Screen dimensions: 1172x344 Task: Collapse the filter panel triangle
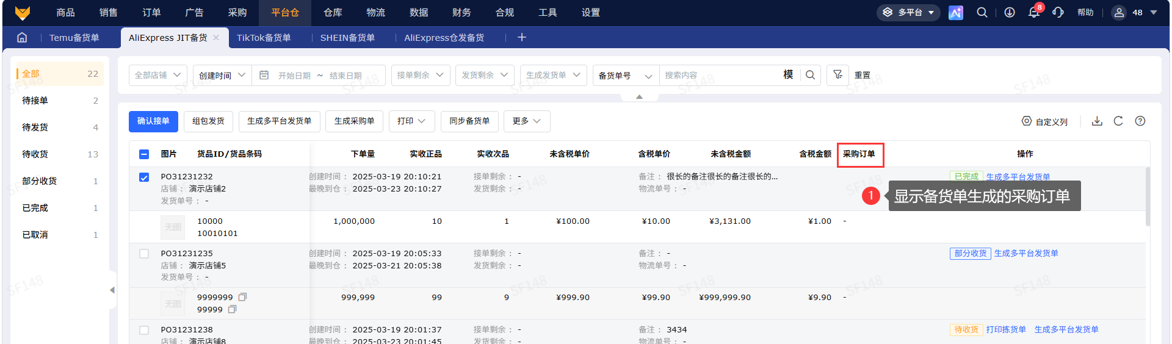pyautogui.click(x=639, y=96)
